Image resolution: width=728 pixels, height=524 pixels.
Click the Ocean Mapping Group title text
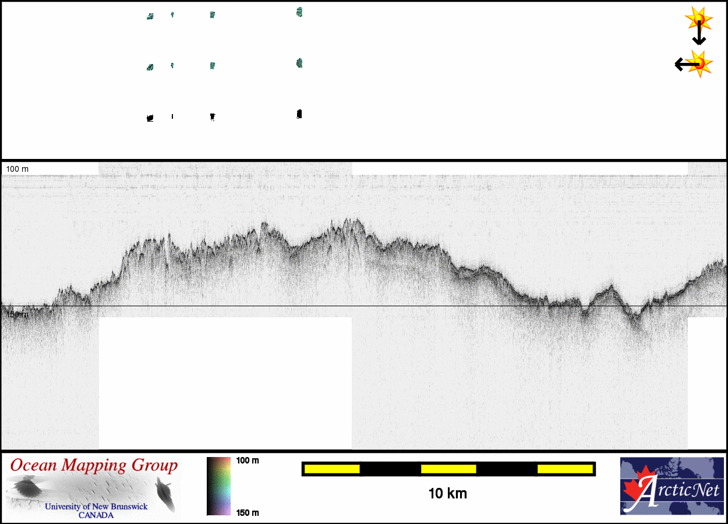click(x=94, y=466)
